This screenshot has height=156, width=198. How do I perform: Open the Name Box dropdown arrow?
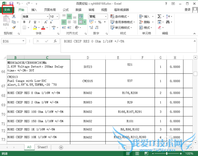[23, 41]
